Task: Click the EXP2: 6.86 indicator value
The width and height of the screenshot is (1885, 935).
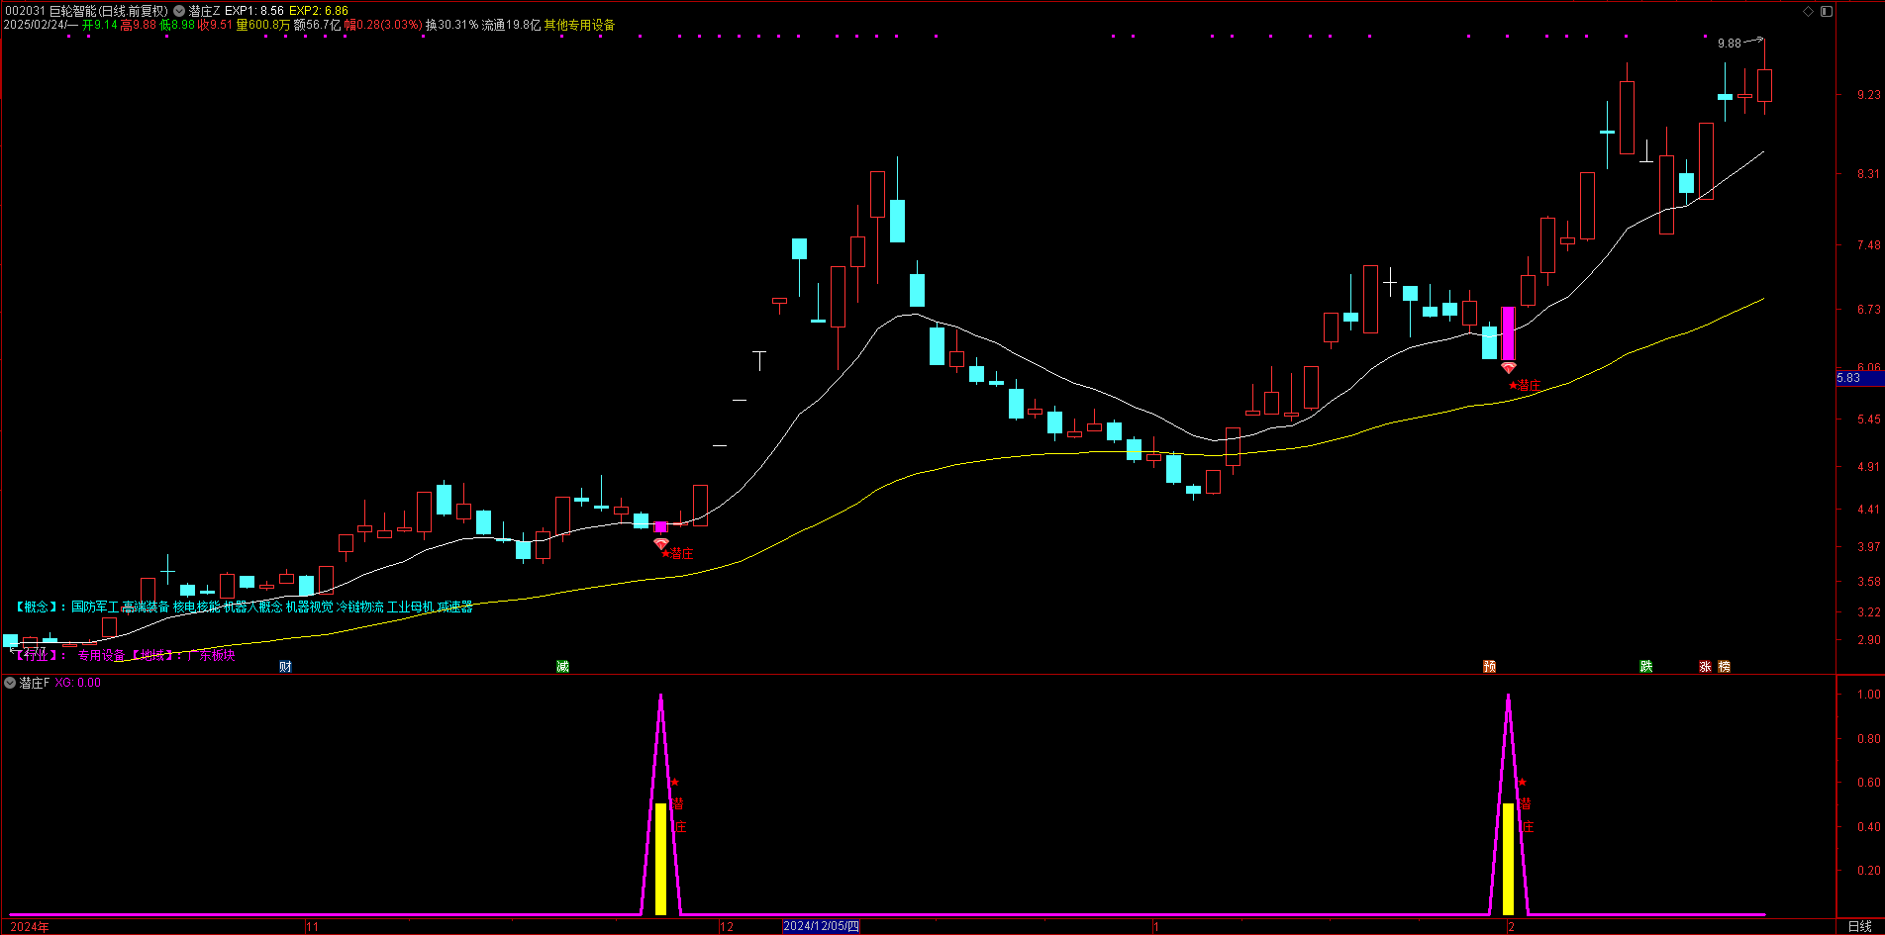Action: click(319, 11)
